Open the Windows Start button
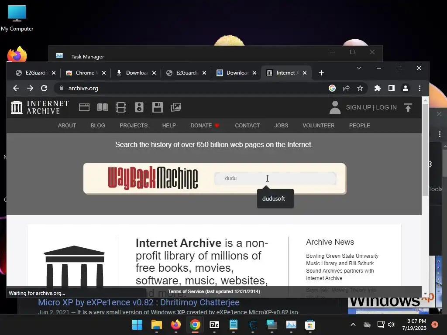Screen dimensions: 447x335 click(137, 325)
